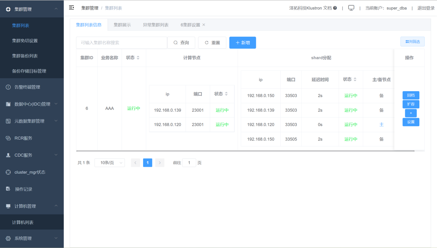The height and width of the screenshot is (248, 437).
Task: Switch to the 异常集群列表 tab
Action: [x=156, y=25]
